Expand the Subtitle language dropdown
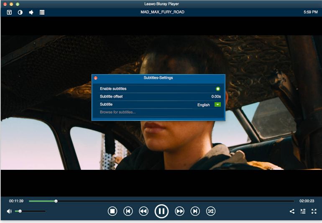322x223 pixels. [x=217, y=105]
